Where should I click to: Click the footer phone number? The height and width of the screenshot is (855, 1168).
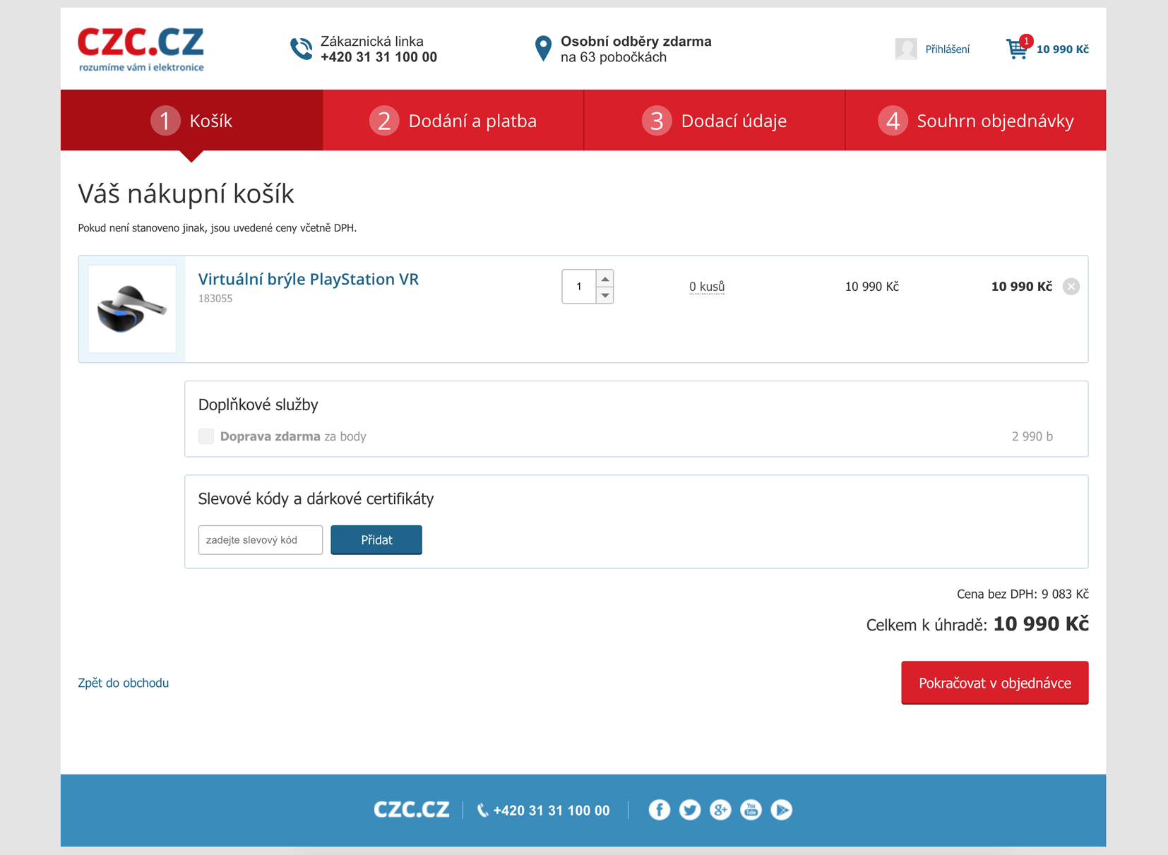(552, 811)
